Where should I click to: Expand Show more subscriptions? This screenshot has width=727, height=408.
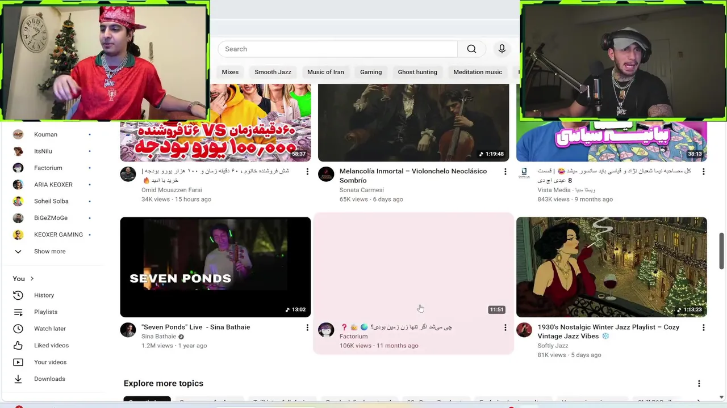(x=49, y=252)
